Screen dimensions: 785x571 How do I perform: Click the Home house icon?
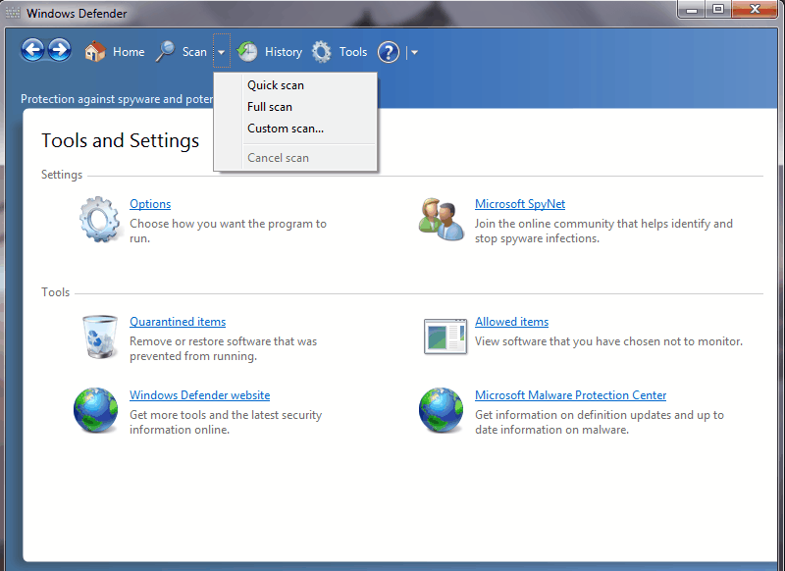(x=95, y=52)
